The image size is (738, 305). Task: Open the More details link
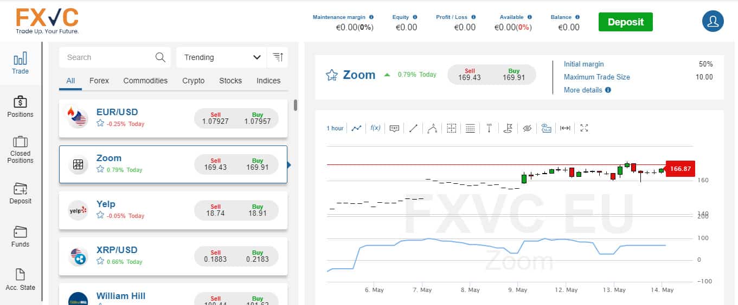pyautogui.click(x=583, y=90)
